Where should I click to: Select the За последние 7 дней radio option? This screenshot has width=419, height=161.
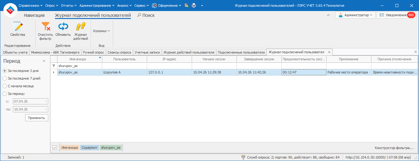[5, 78]
